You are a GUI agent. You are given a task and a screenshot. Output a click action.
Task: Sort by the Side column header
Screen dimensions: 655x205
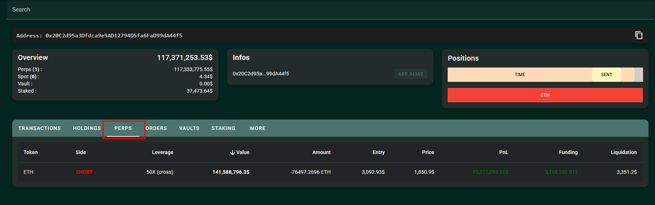(81, 152)
